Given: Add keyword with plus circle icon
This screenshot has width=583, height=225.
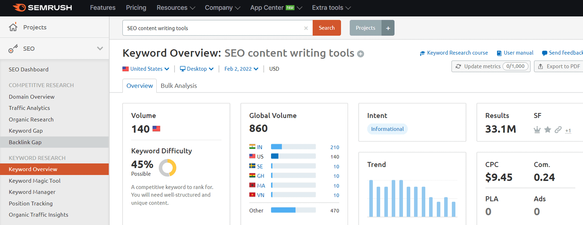Looking at the screenshot, I should [x=361, y=54].
